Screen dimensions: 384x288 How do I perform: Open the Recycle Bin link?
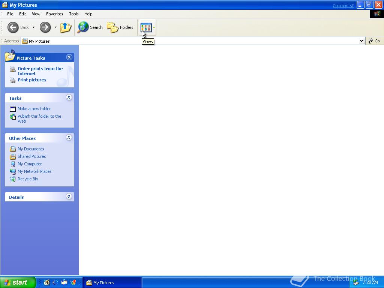point(28,179)
